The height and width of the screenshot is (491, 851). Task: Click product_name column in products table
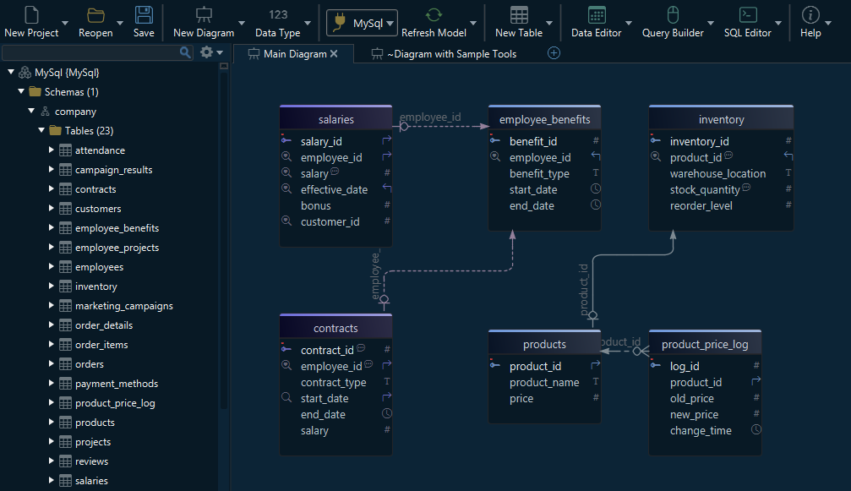[544, 383]
